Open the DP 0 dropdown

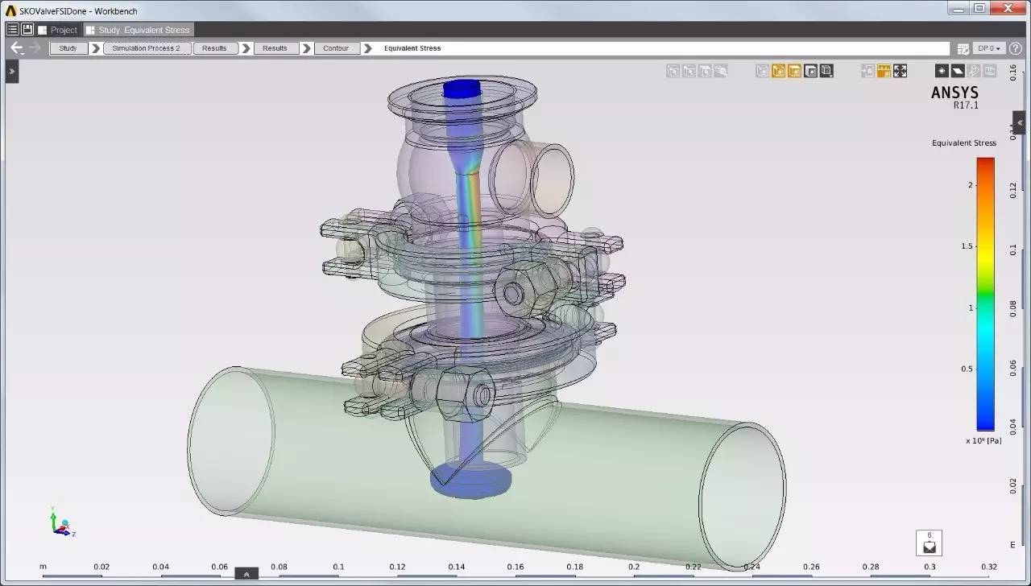click(x=989, y=48)
